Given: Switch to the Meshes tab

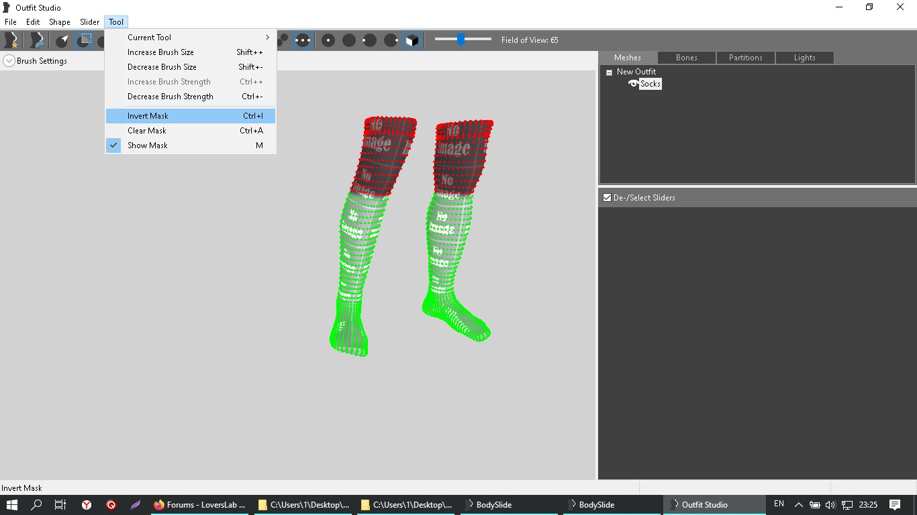Looking at the screenshot, I should click(628, 58).
